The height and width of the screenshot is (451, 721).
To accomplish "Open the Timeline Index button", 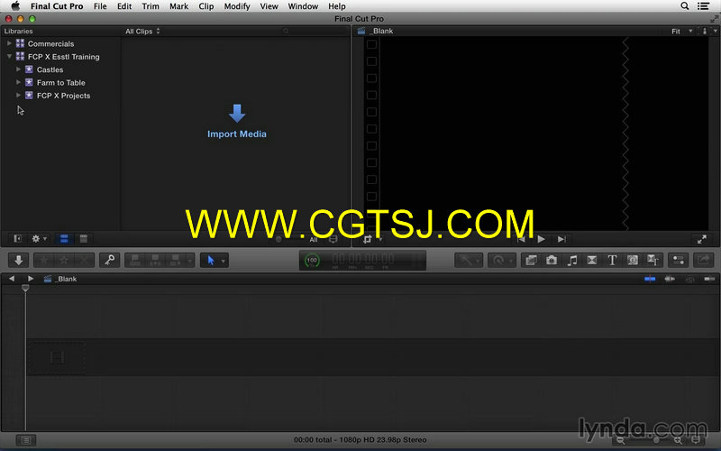I will 26,440.
